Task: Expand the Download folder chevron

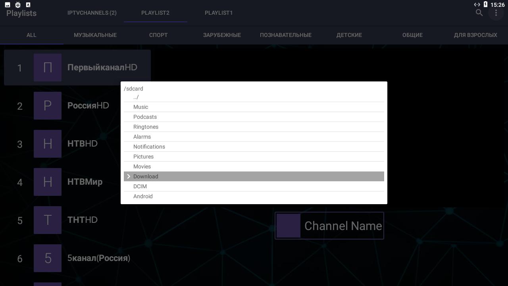Action: [x=129, y=176]
